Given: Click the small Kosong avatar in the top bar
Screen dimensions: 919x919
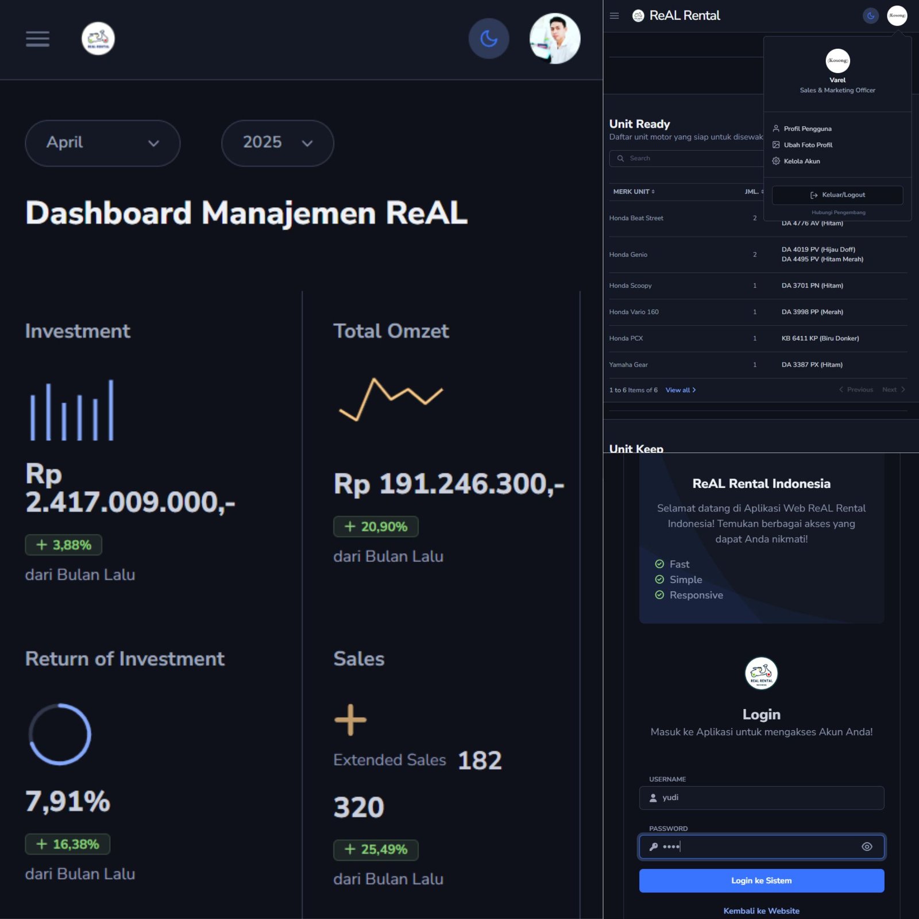Looking at the screenshot, I should [897, 16].
